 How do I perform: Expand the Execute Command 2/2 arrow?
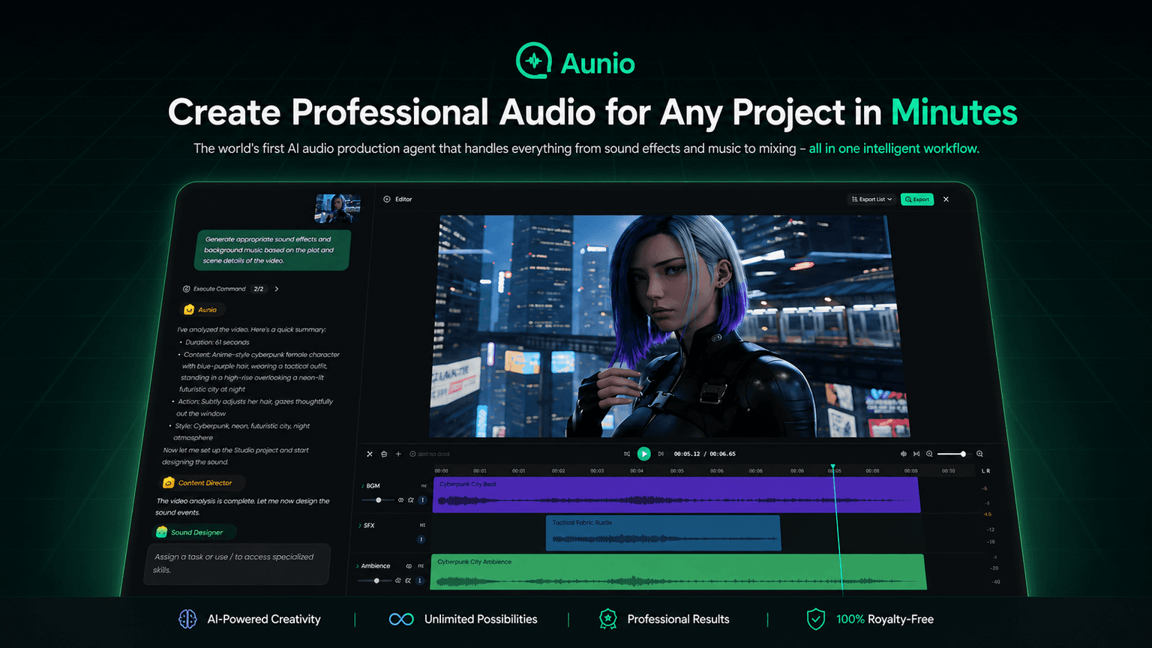[x=276, y=289]
